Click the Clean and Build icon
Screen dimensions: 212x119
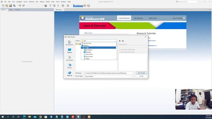tap(54, 6)
